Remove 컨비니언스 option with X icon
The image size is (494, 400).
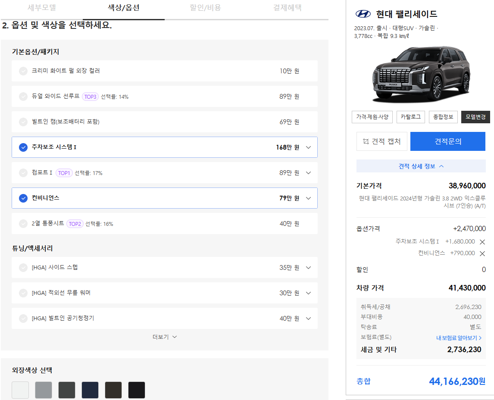pyautogui.click(x=482, y=253)
